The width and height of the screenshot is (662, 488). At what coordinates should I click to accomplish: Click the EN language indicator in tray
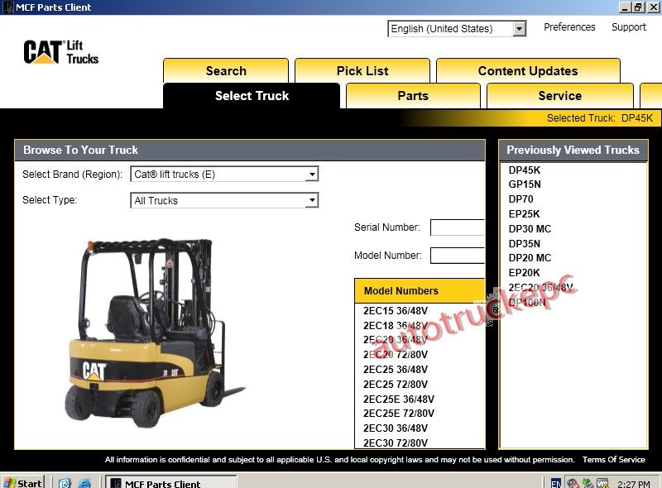(556, 483)
